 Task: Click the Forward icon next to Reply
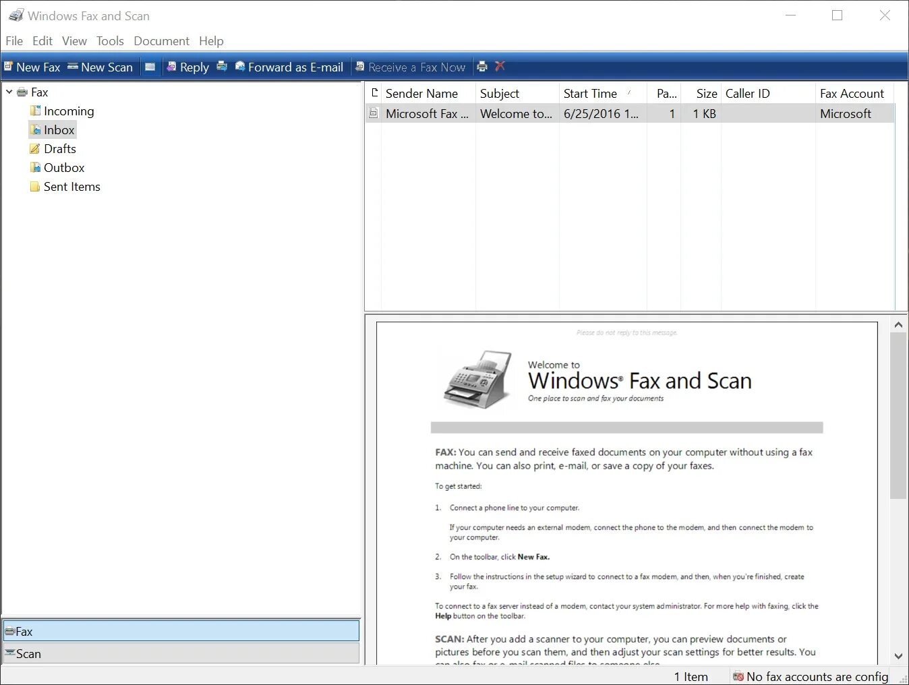(x=222, y=66)
